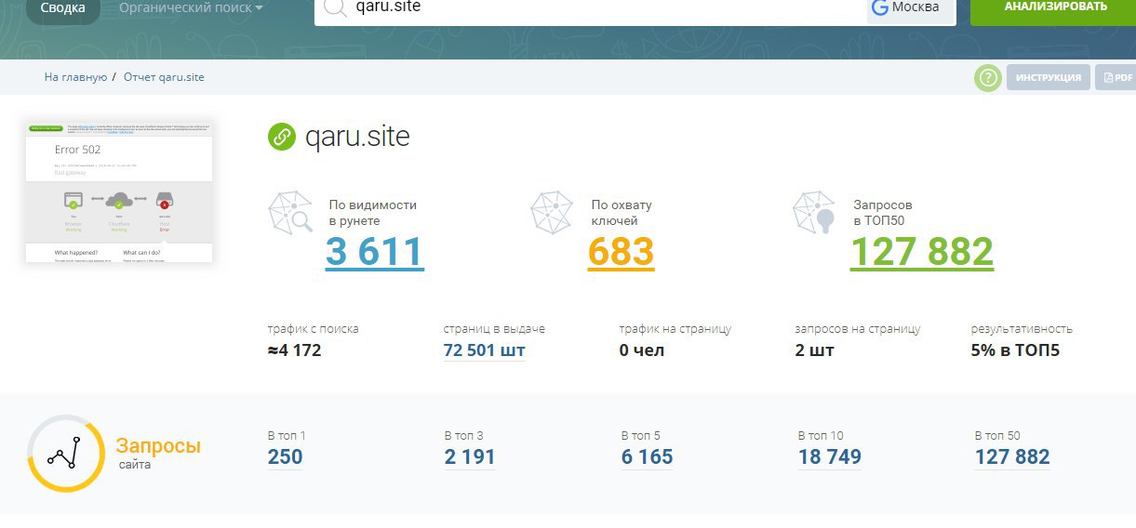Open the green 127 882 TOP50 value
This screenshot has height=528, width=1136.
click(922, 252)
